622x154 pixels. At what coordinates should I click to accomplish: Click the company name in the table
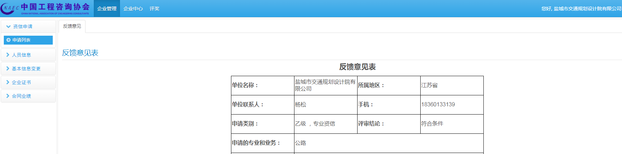[x=325, y=85]
